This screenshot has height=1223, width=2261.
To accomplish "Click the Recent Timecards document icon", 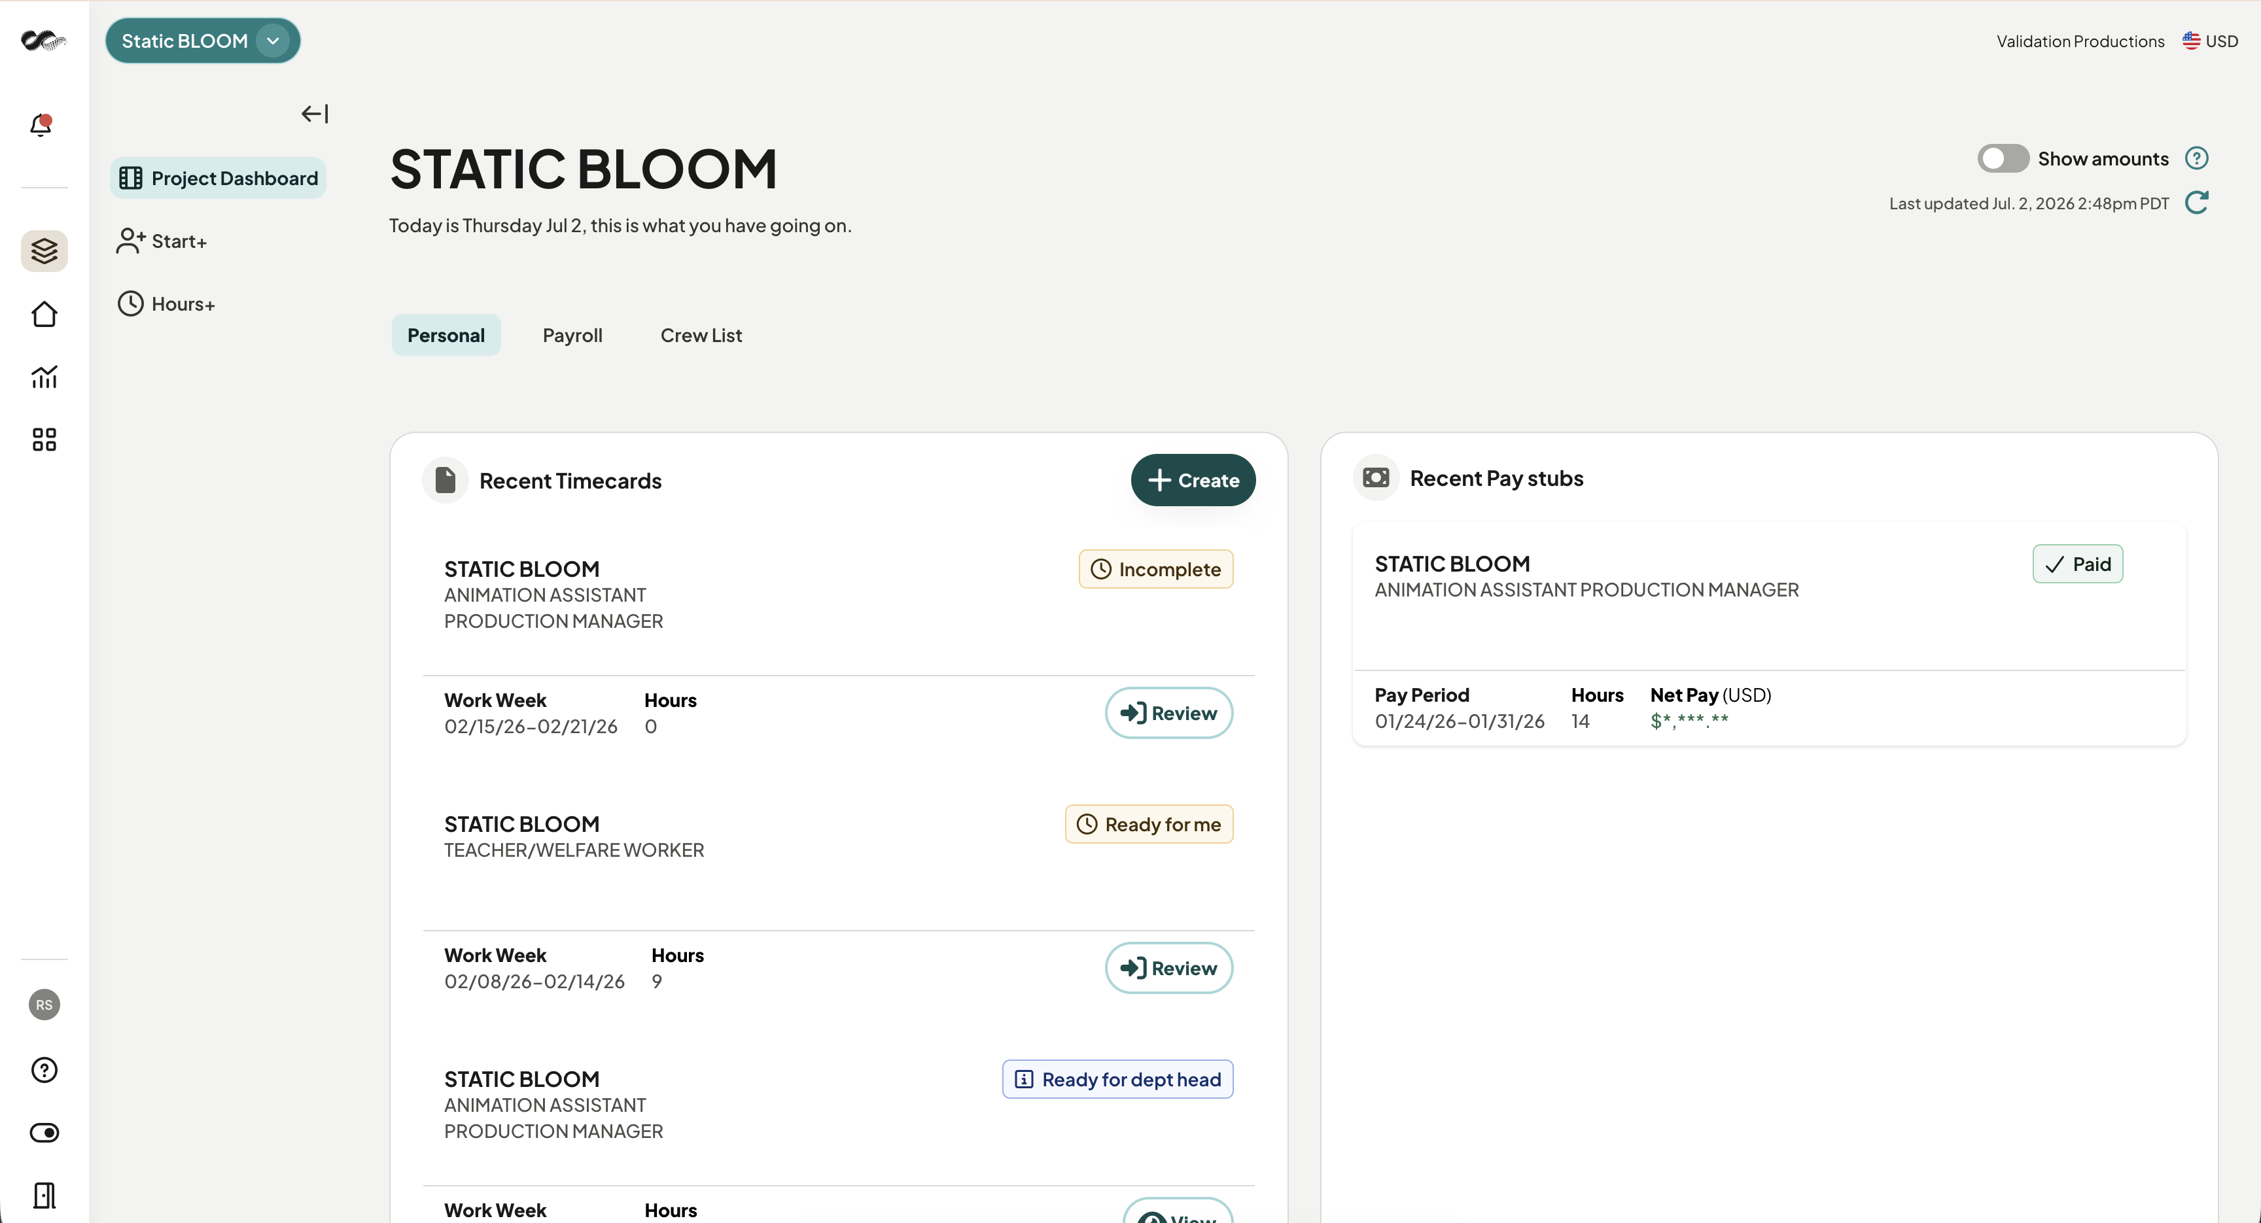I will click(x=445, y=480).
